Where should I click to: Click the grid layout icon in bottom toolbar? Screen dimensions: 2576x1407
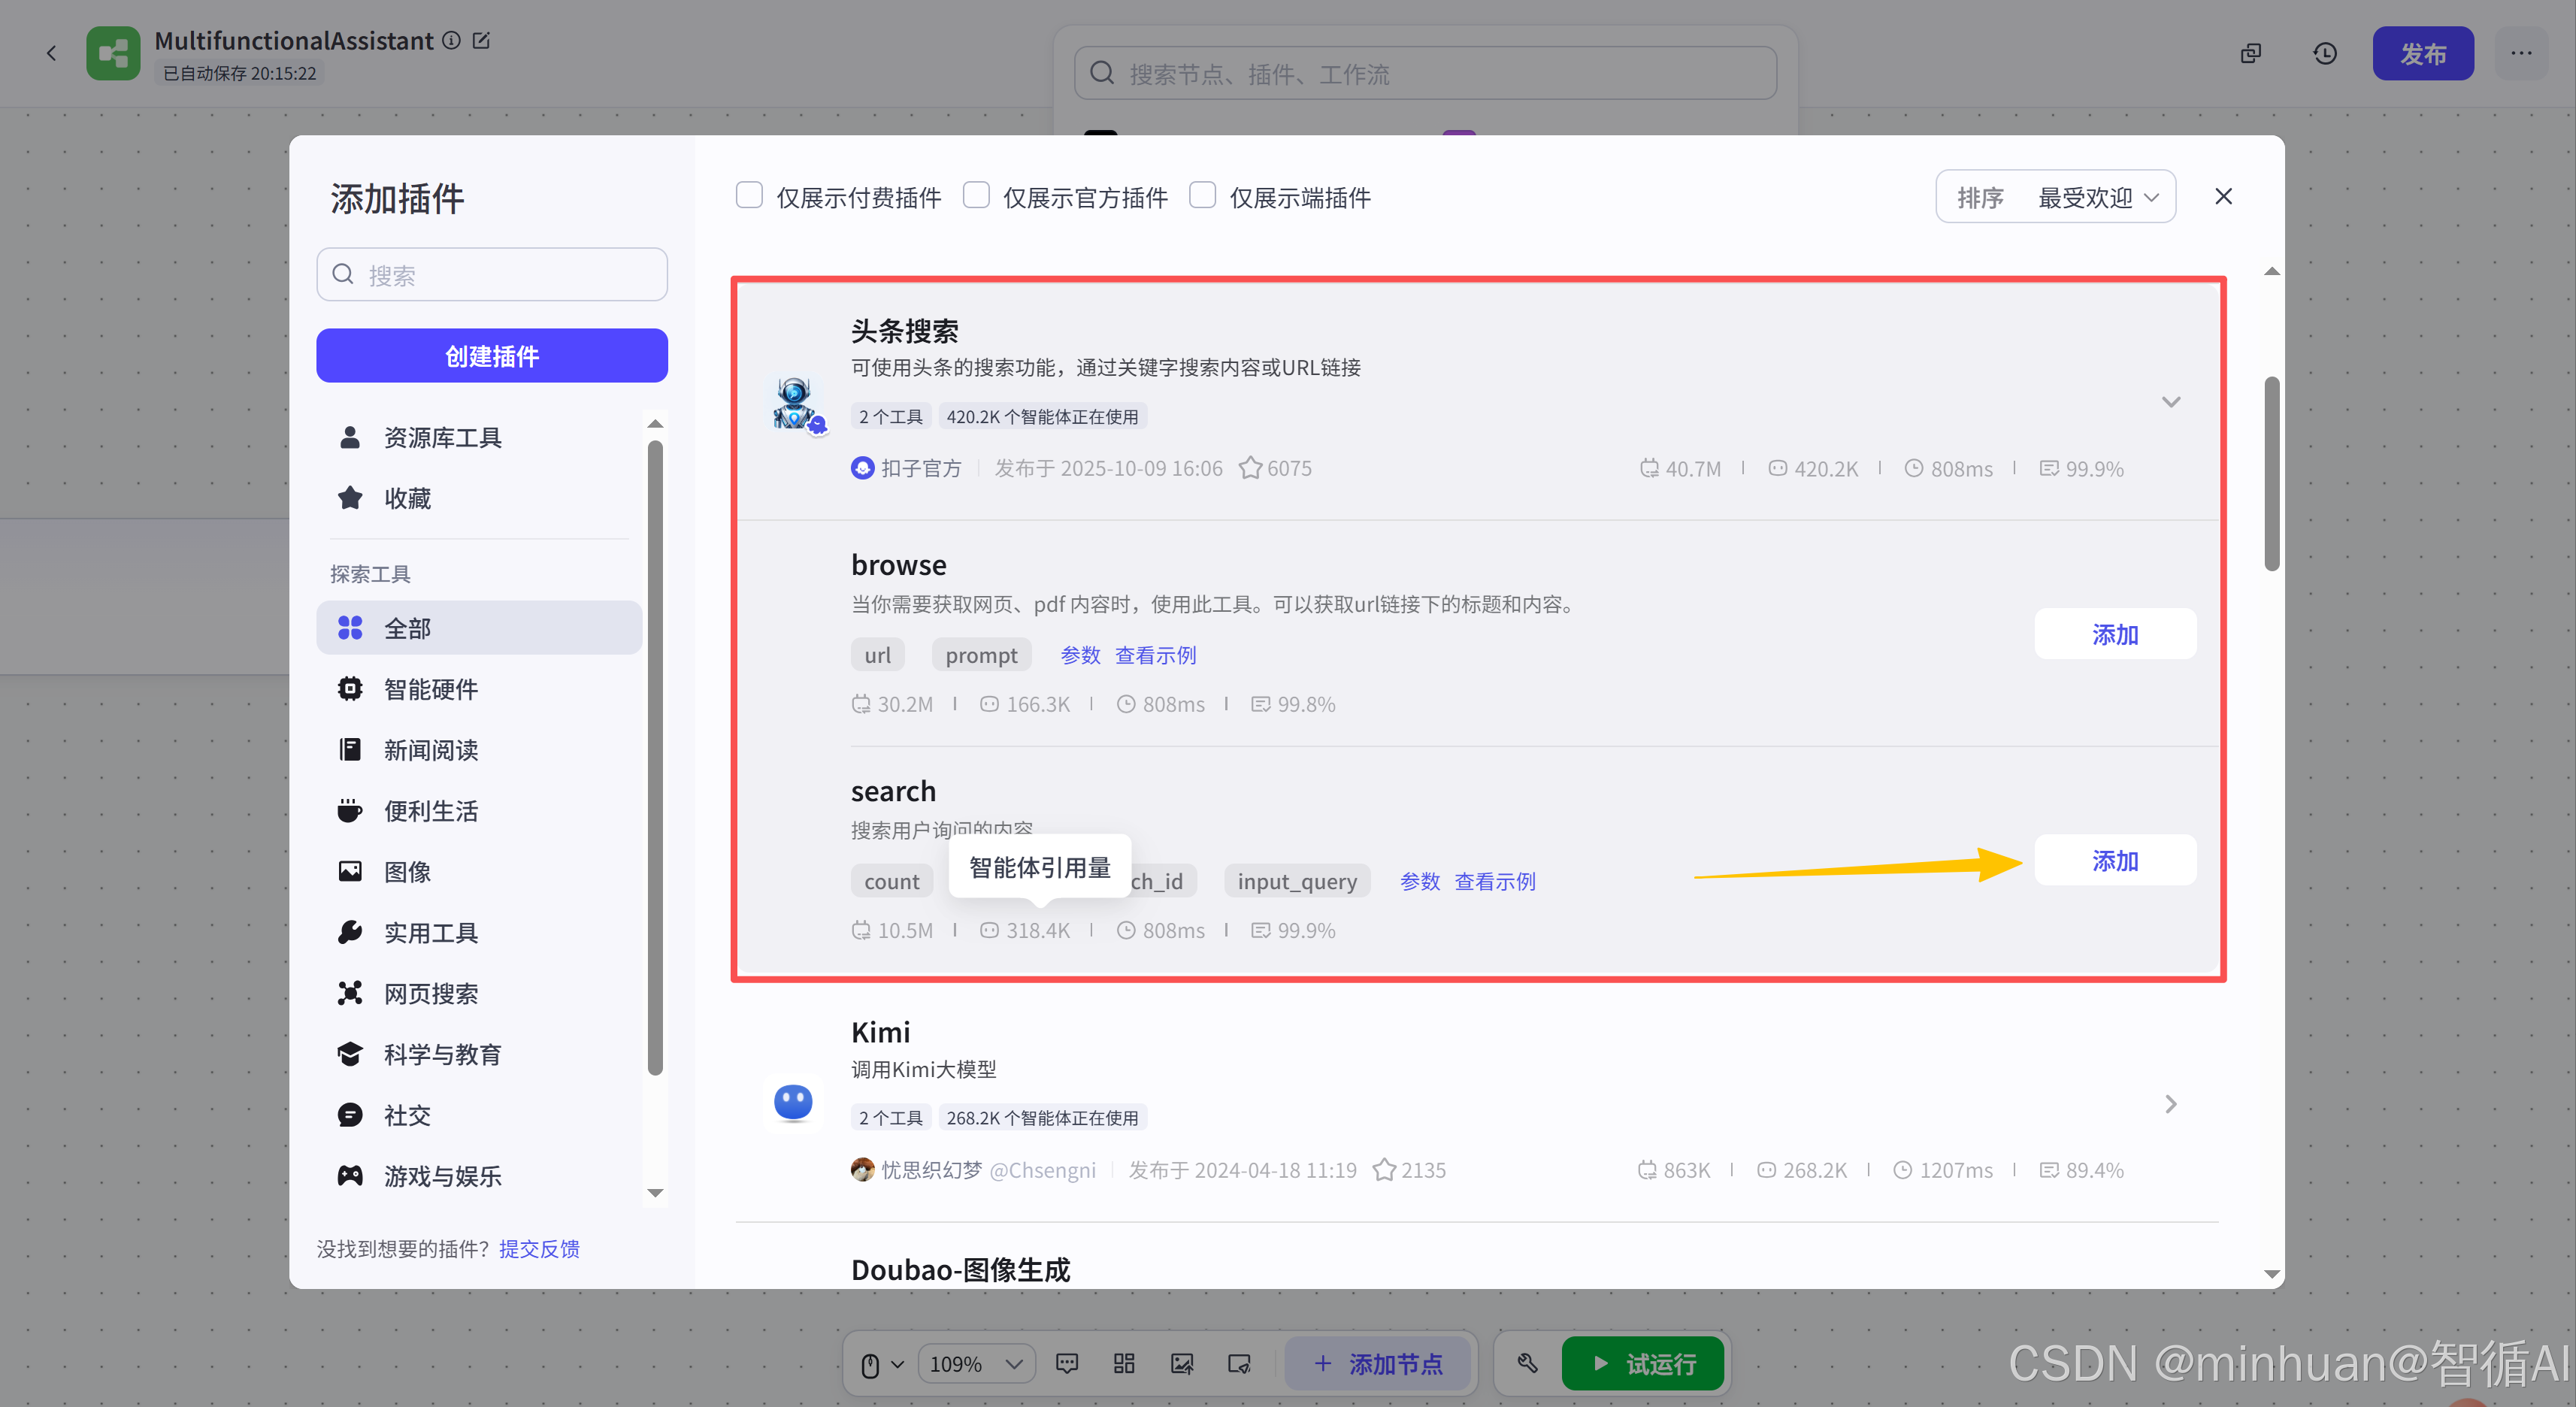1124,1364
